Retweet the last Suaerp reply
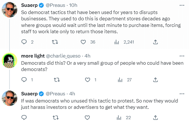The height and width of the screenshot is (124, 189). click(56, 117)
